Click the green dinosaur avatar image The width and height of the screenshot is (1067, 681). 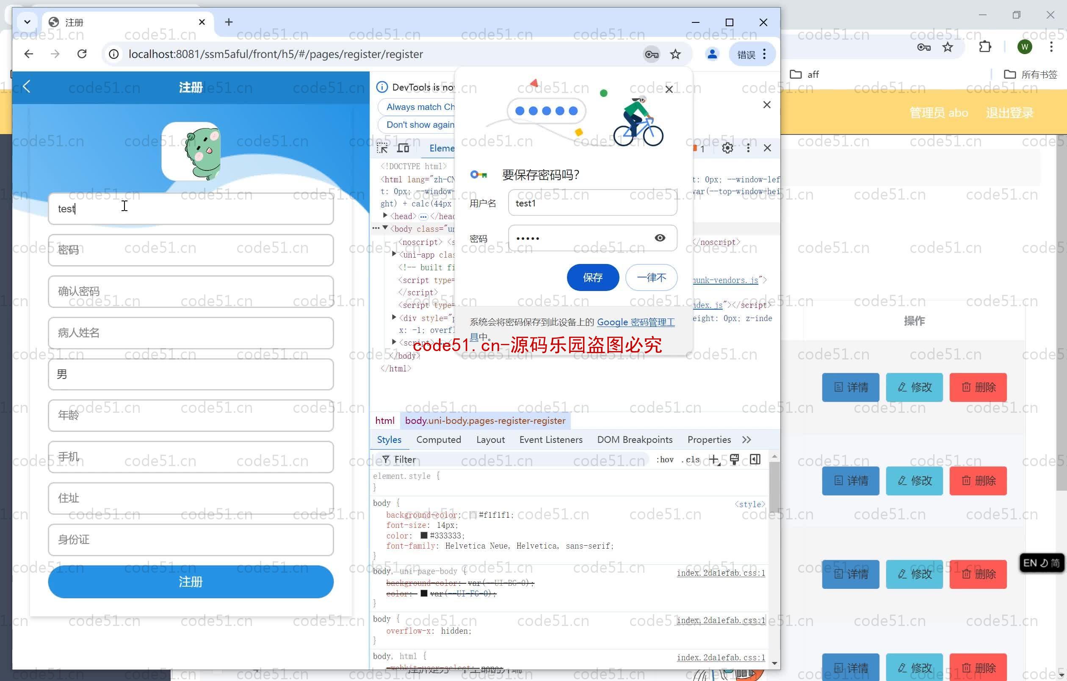(x=191, y=151)
